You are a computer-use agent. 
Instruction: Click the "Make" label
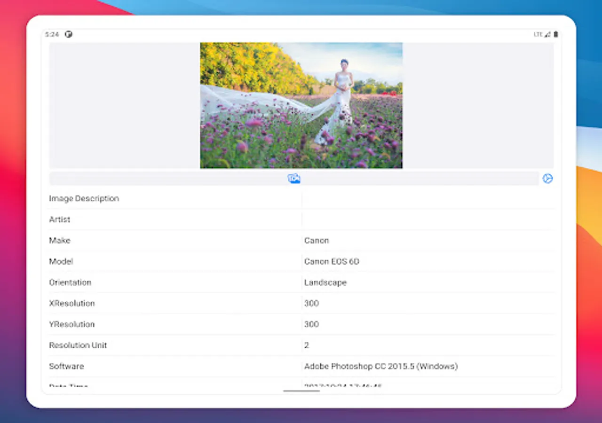point(60,240)
